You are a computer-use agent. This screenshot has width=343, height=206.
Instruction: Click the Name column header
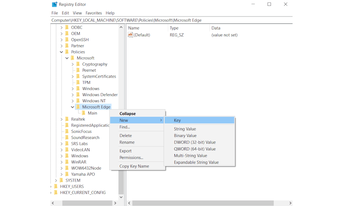coord(147,28)
